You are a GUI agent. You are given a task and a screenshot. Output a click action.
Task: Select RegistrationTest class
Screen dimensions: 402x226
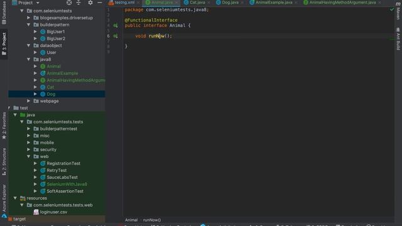point(63,163)
